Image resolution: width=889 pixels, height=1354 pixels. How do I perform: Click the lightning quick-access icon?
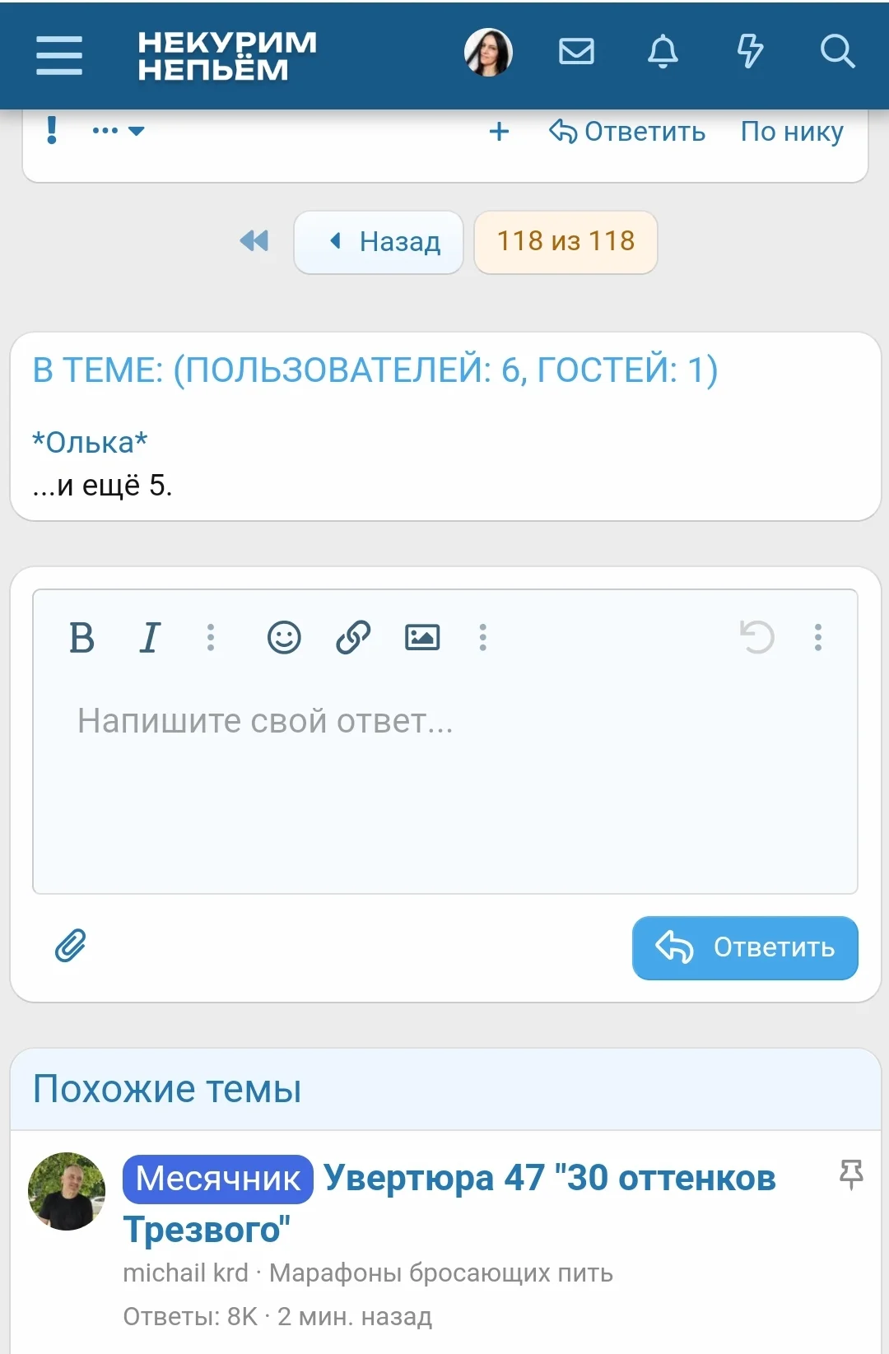click(751, 52)
